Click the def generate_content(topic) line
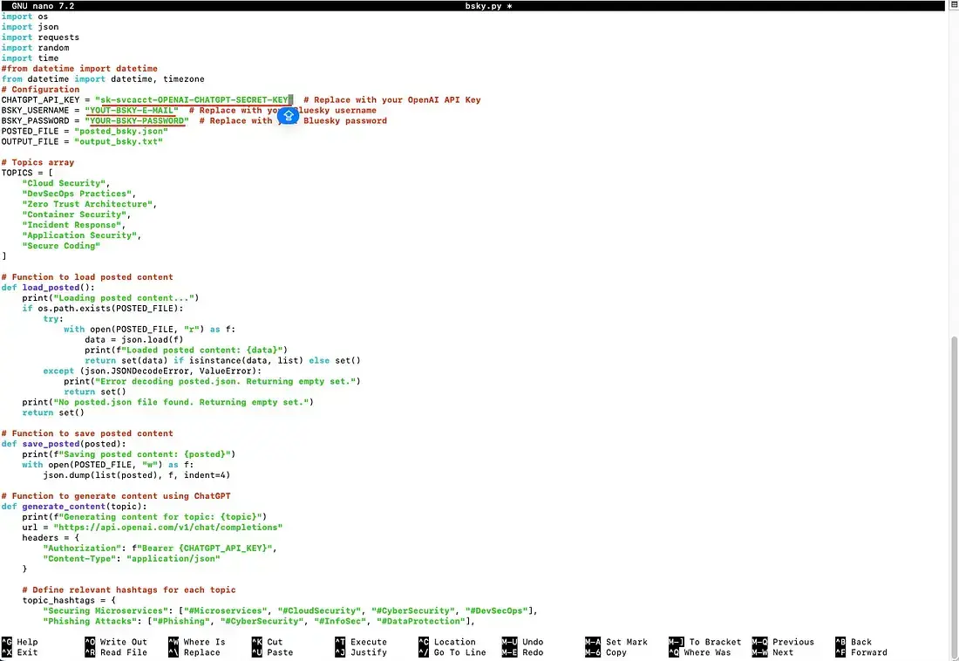The width and height of the screenshot is (959, 661). 74,506
